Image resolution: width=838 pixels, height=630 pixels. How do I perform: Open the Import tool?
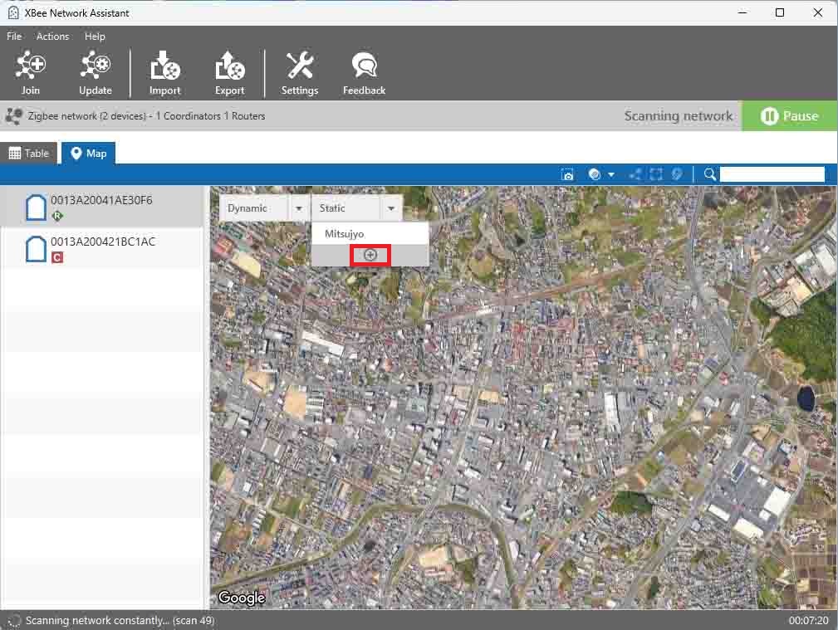click(x=164, y=73)
